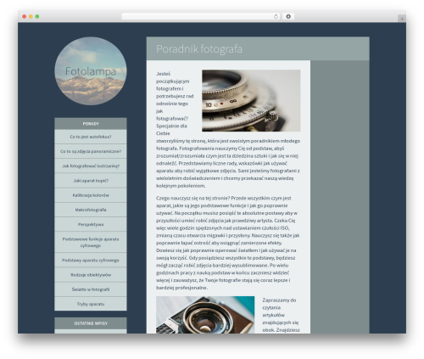
Task: Click the green maximize window button
Action: pyautogui.click(x=37, y=17)
